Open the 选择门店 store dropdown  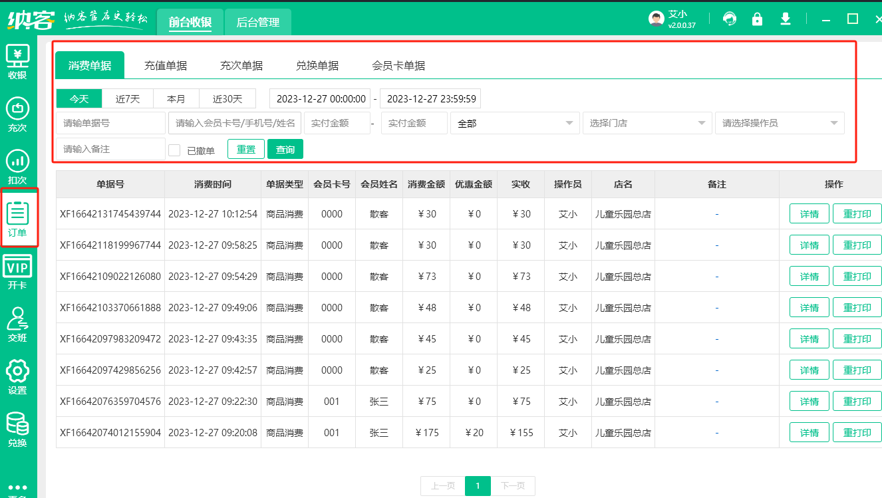647,123
